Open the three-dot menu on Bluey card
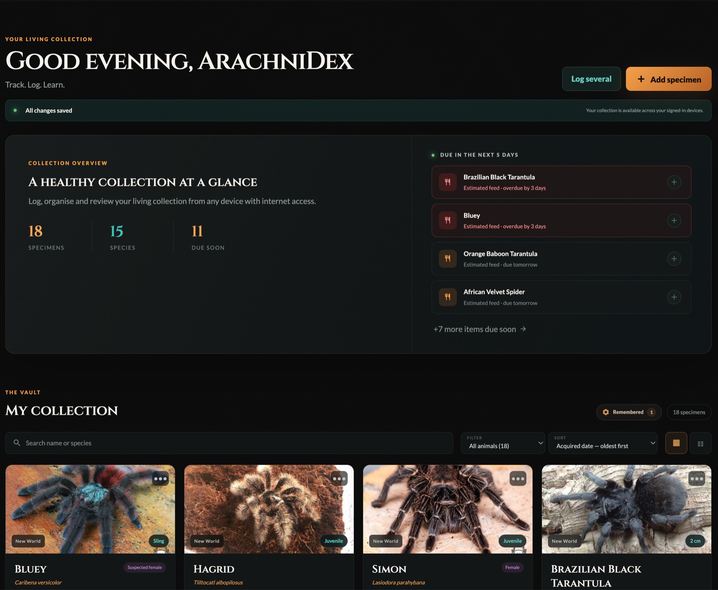718x590 pixels. [x=160, y=478]
